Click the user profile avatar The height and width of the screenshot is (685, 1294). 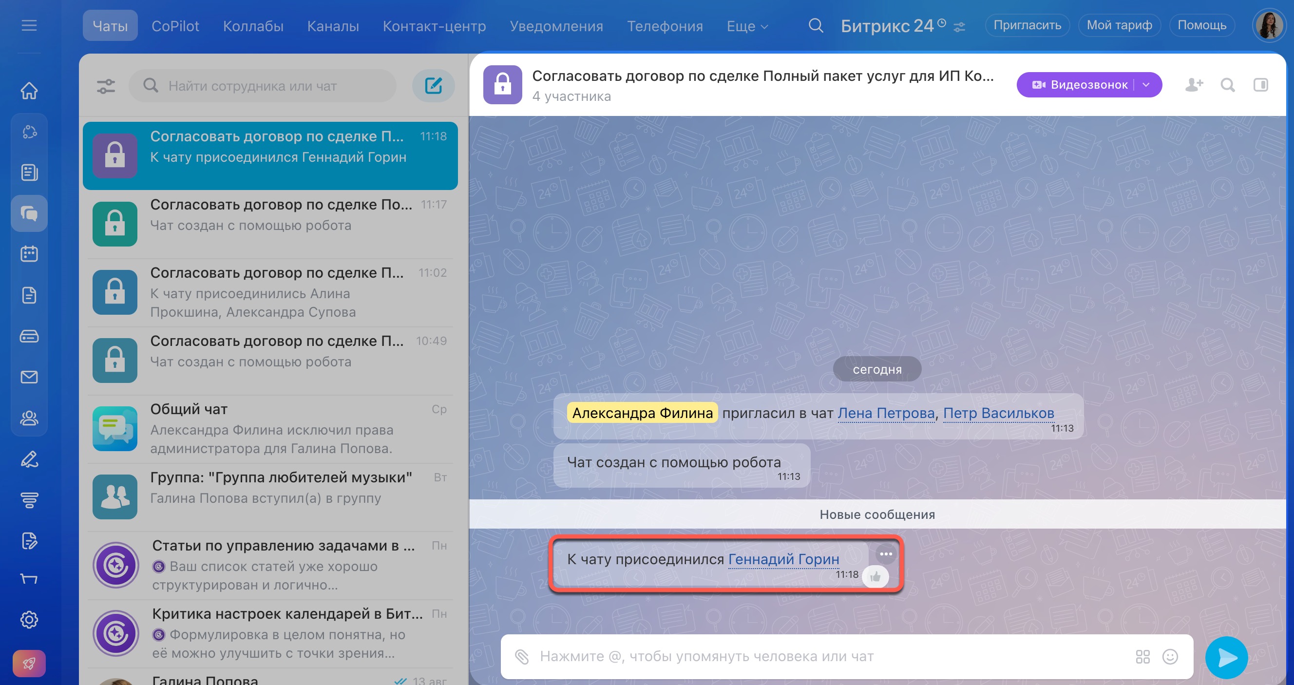pyautogui.click(x=1269, y=26)
